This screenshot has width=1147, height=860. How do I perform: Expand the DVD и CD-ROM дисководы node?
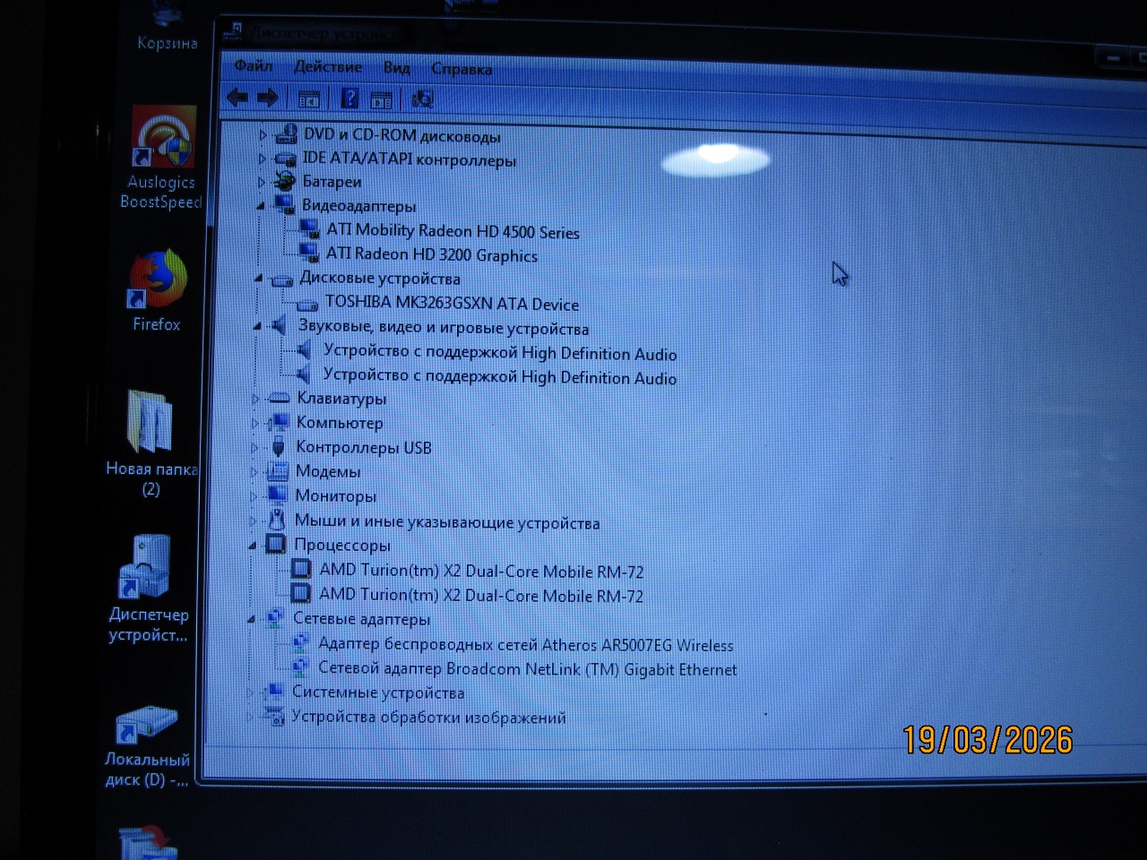[x=263, y=135]
